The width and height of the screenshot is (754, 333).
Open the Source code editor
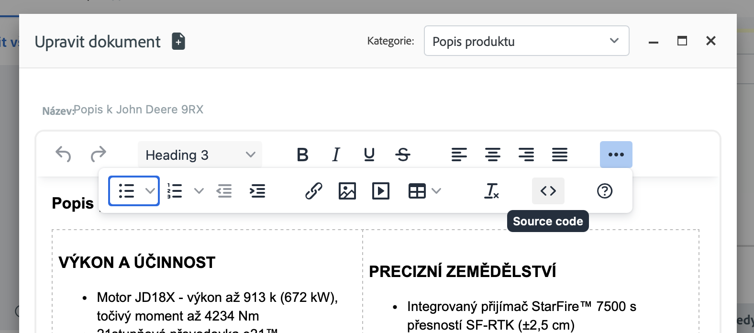click(x=548, y=191)
